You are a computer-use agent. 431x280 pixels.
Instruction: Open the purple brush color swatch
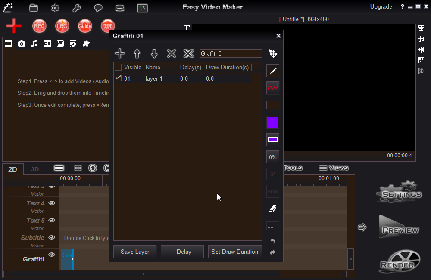click(x=273, y=122)
